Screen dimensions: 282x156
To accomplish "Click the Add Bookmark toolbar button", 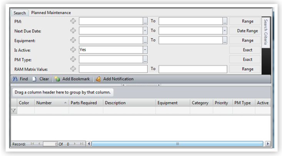I will pos(72,79).
